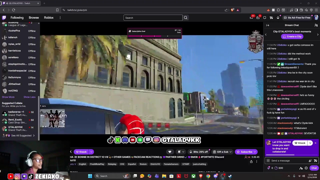Select the FiveMRolePlay tag
The width and height of the screenshot is (320, 180).
pyautogui.click(x=97, y=164)
